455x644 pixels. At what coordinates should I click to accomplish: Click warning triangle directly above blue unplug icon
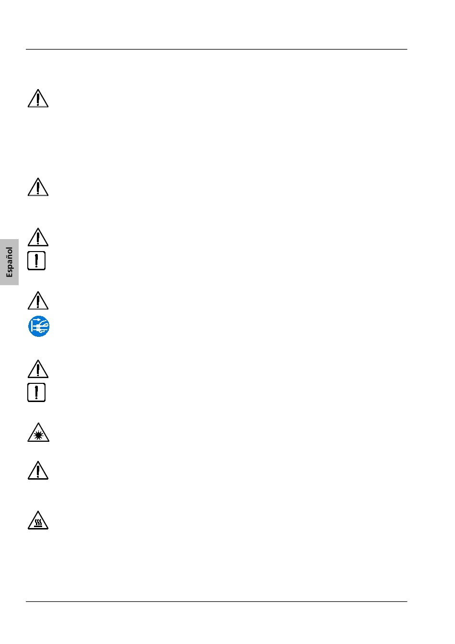38,301
